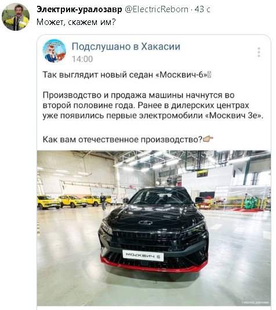The height and width of the screenshot is (310, 276).
Task: Click the Электрик-уралозавр display name
Action: pos(79,9)
